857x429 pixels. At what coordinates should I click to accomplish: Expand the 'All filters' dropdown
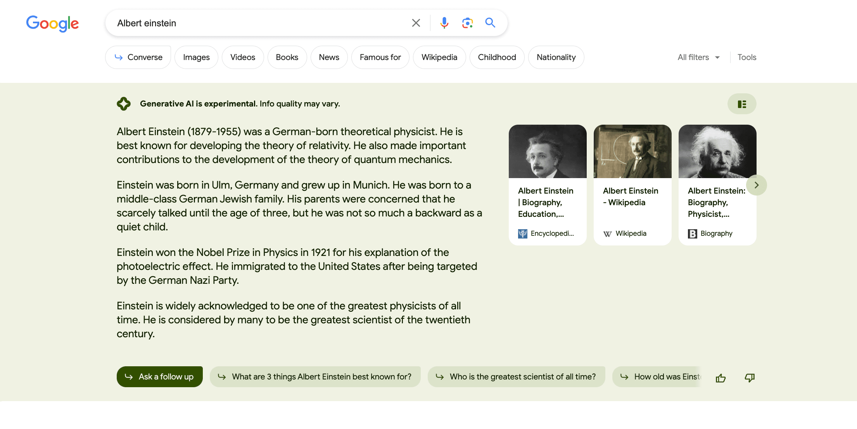coord(699,57)
